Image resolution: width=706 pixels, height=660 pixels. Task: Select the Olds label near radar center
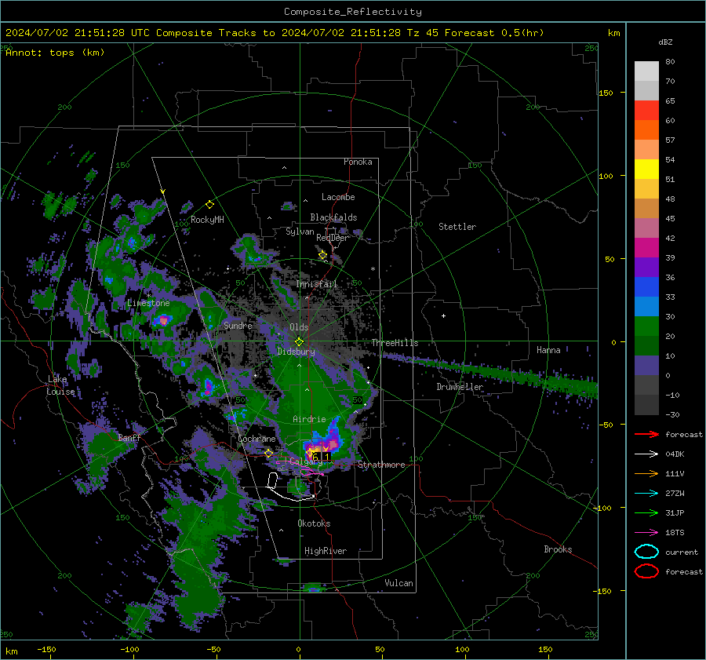[299, 327]
